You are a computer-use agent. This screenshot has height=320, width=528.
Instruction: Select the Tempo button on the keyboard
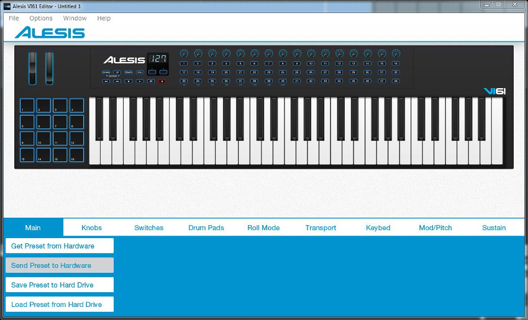129,73
